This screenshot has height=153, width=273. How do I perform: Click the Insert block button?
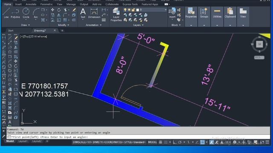(172, 13)
